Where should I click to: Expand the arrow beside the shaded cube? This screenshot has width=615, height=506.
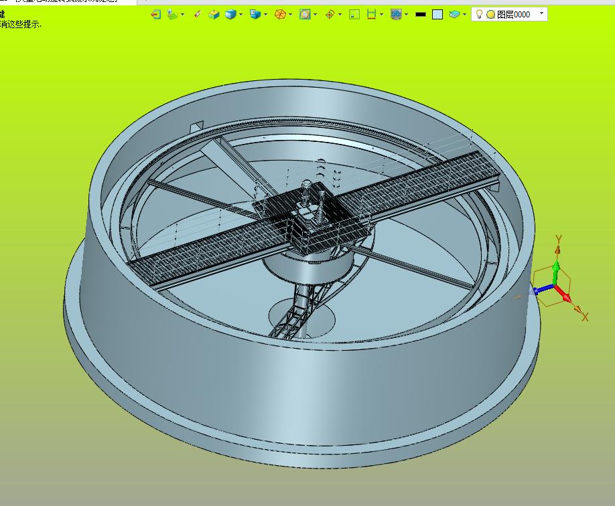point(241,15)
